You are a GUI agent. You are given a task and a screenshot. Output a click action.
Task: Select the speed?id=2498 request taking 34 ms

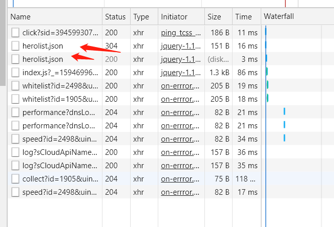[59, 139]
